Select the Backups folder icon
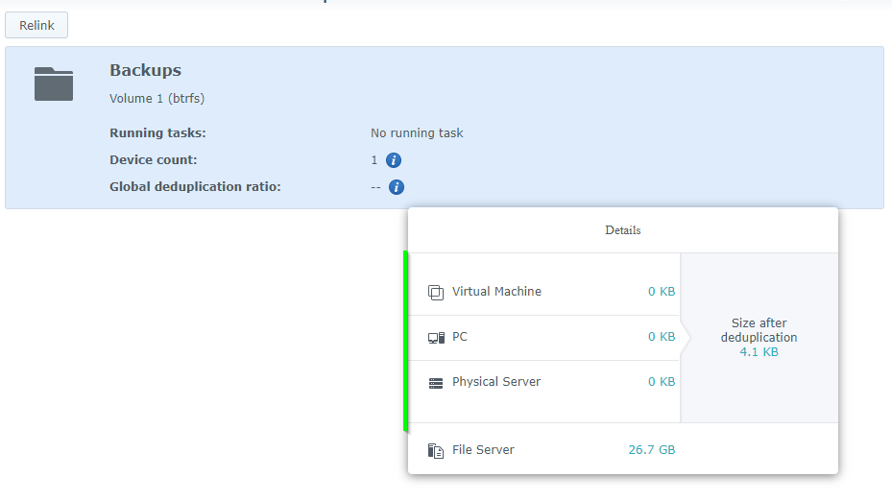Screen dimensions: 892x501 click(54, 83)
